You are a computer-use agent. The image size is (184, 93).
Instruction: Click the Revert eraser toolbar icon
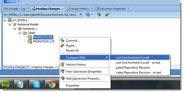coord(107,14)
